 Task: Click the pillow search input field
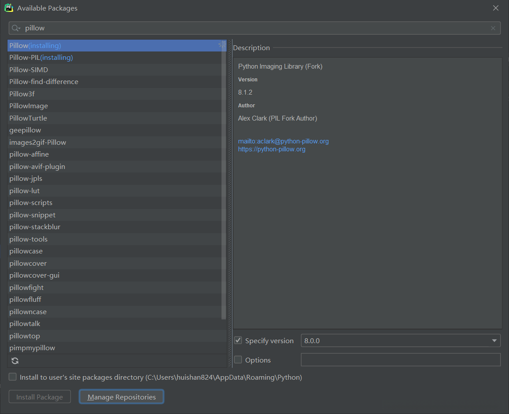pos(254,28)
